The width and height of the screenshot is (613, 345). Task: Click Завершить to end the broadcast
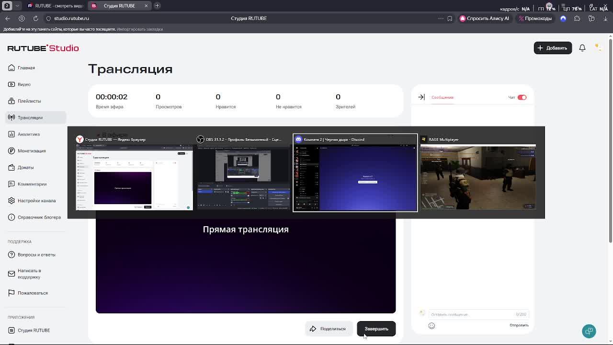376,329
